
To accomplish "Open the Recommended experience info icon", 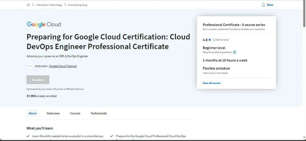I will [x=235, y=52].
